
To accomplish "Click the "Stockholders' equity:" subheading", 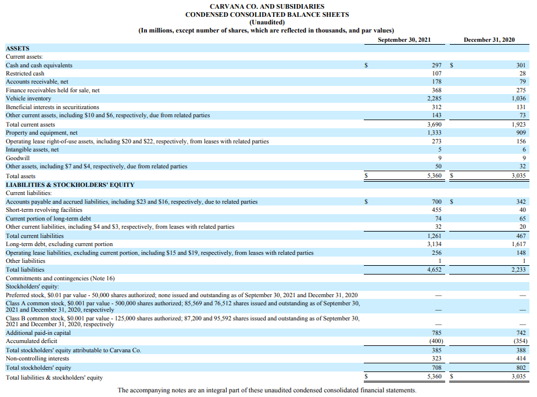I will (x=32, y=287).
